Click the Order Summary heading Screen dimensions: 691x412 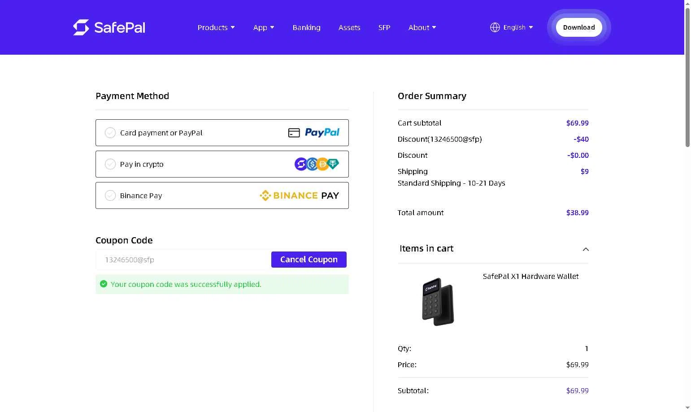(x=432, y=96)
